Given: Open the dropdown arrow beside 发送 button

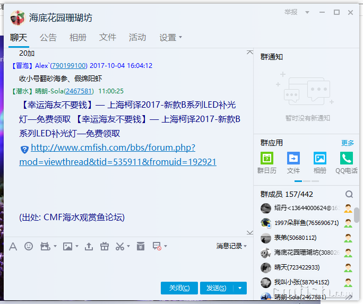Looking at the screenshot, I should [240, 288].
